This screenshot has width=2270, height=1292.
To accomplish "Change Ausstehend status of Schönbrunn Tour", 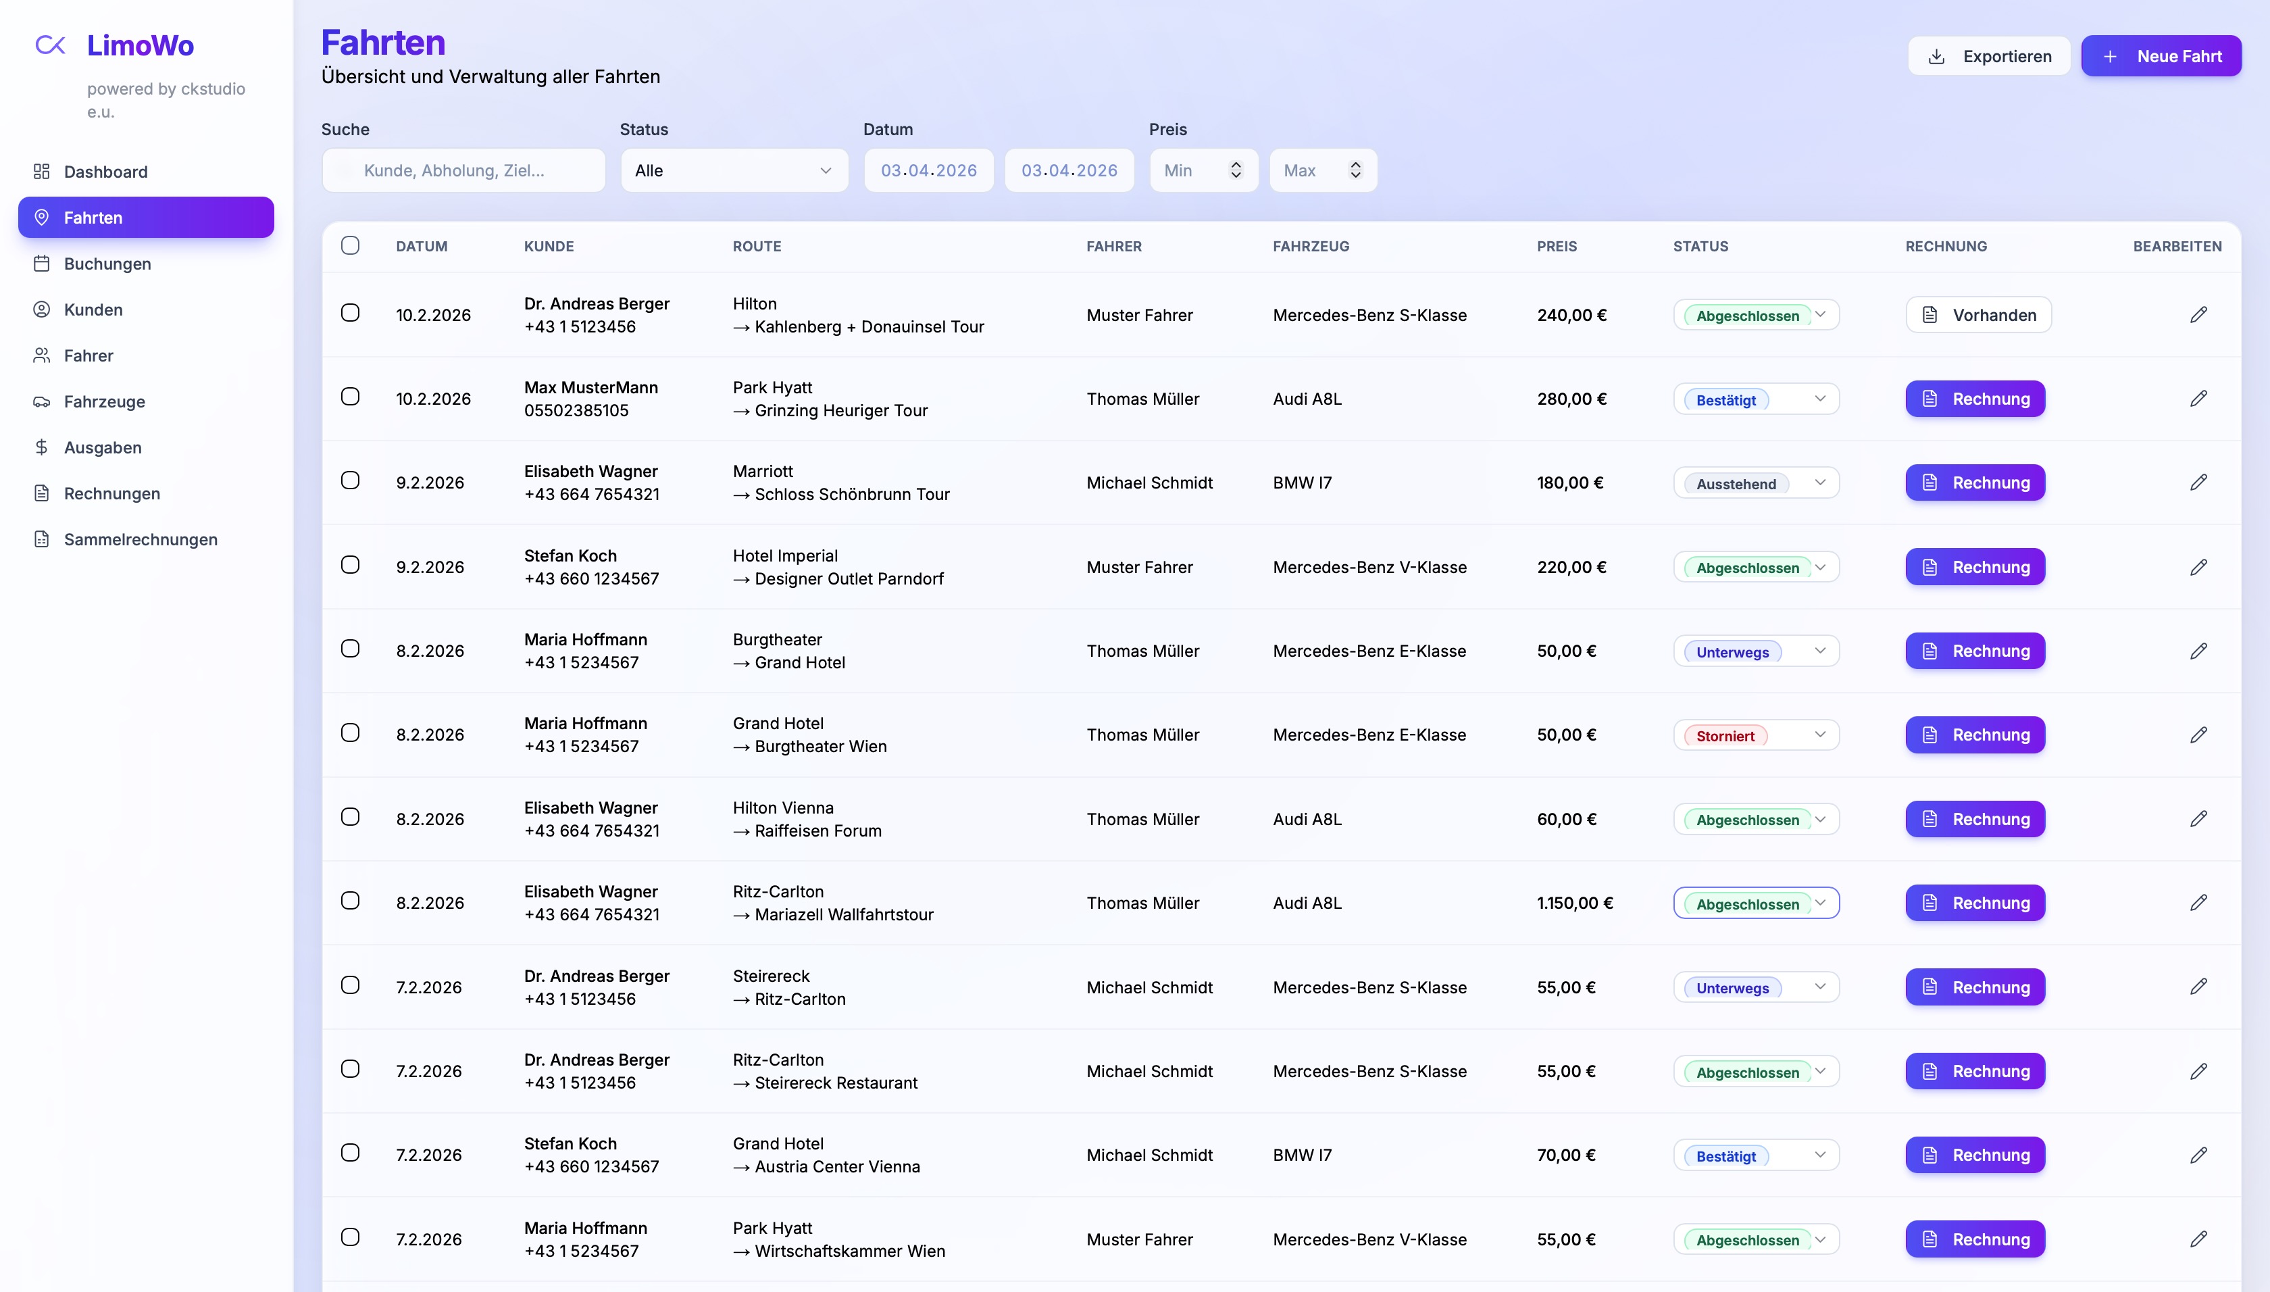I will [x=1757, y=482].
